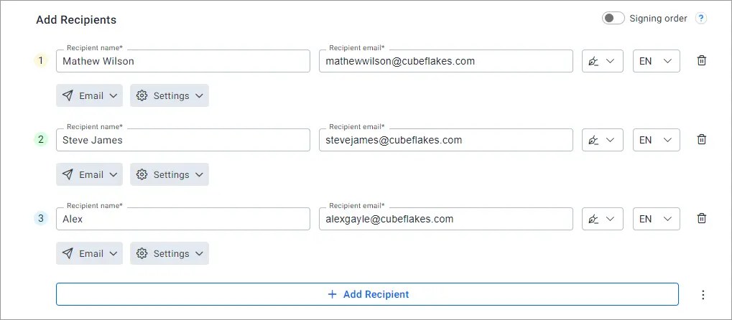Delete recipient Mathew Wilson with trash icon

pyautogui.click(x=701, y=61)
